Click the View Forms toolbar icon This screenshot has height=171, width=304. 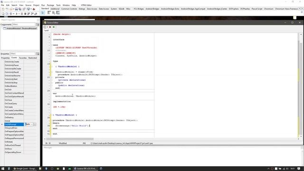tap(7, 14)
